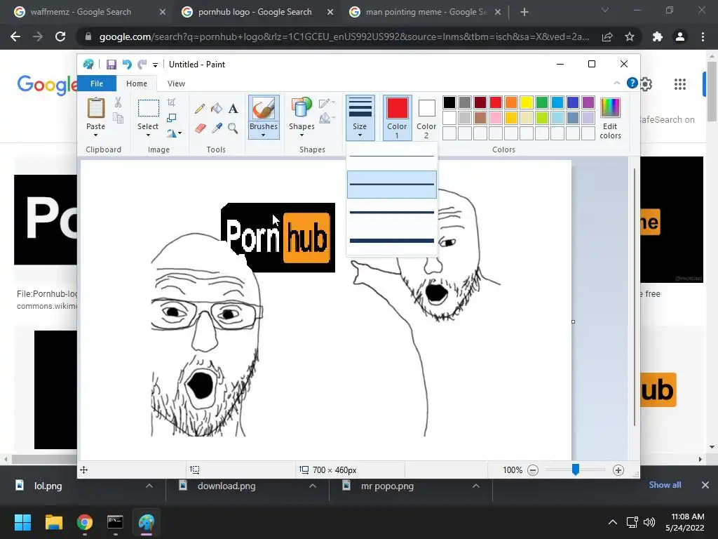This screenshot has height=539, width=718.
Task: Select the Color 2 button
Action: coord(426,117)
